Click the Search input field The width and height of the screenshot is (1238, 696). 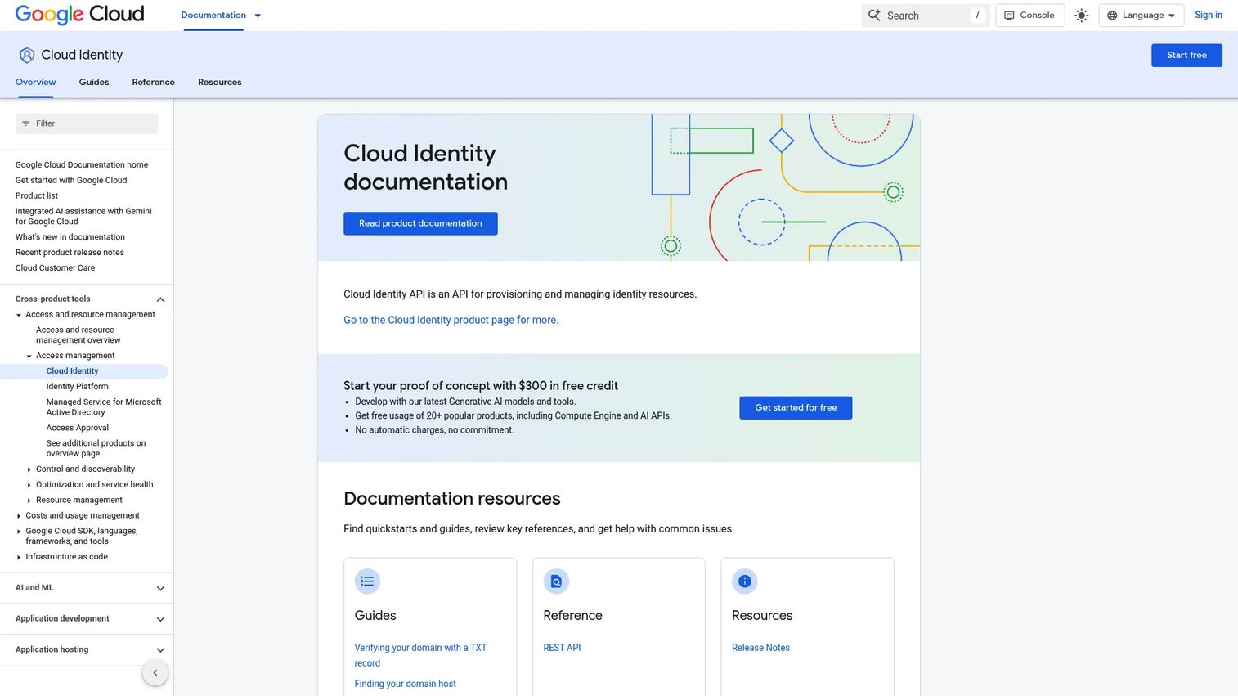[926, 16]
